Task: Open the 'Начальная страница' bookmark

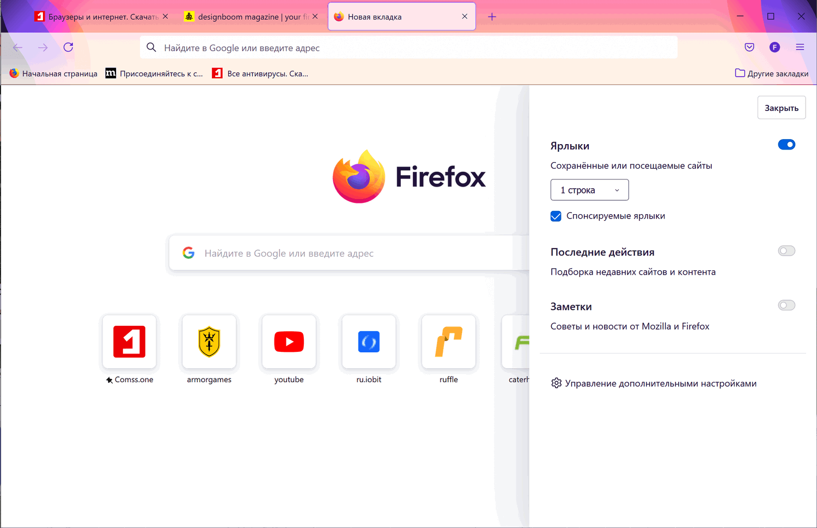Action: coord(53,73)
